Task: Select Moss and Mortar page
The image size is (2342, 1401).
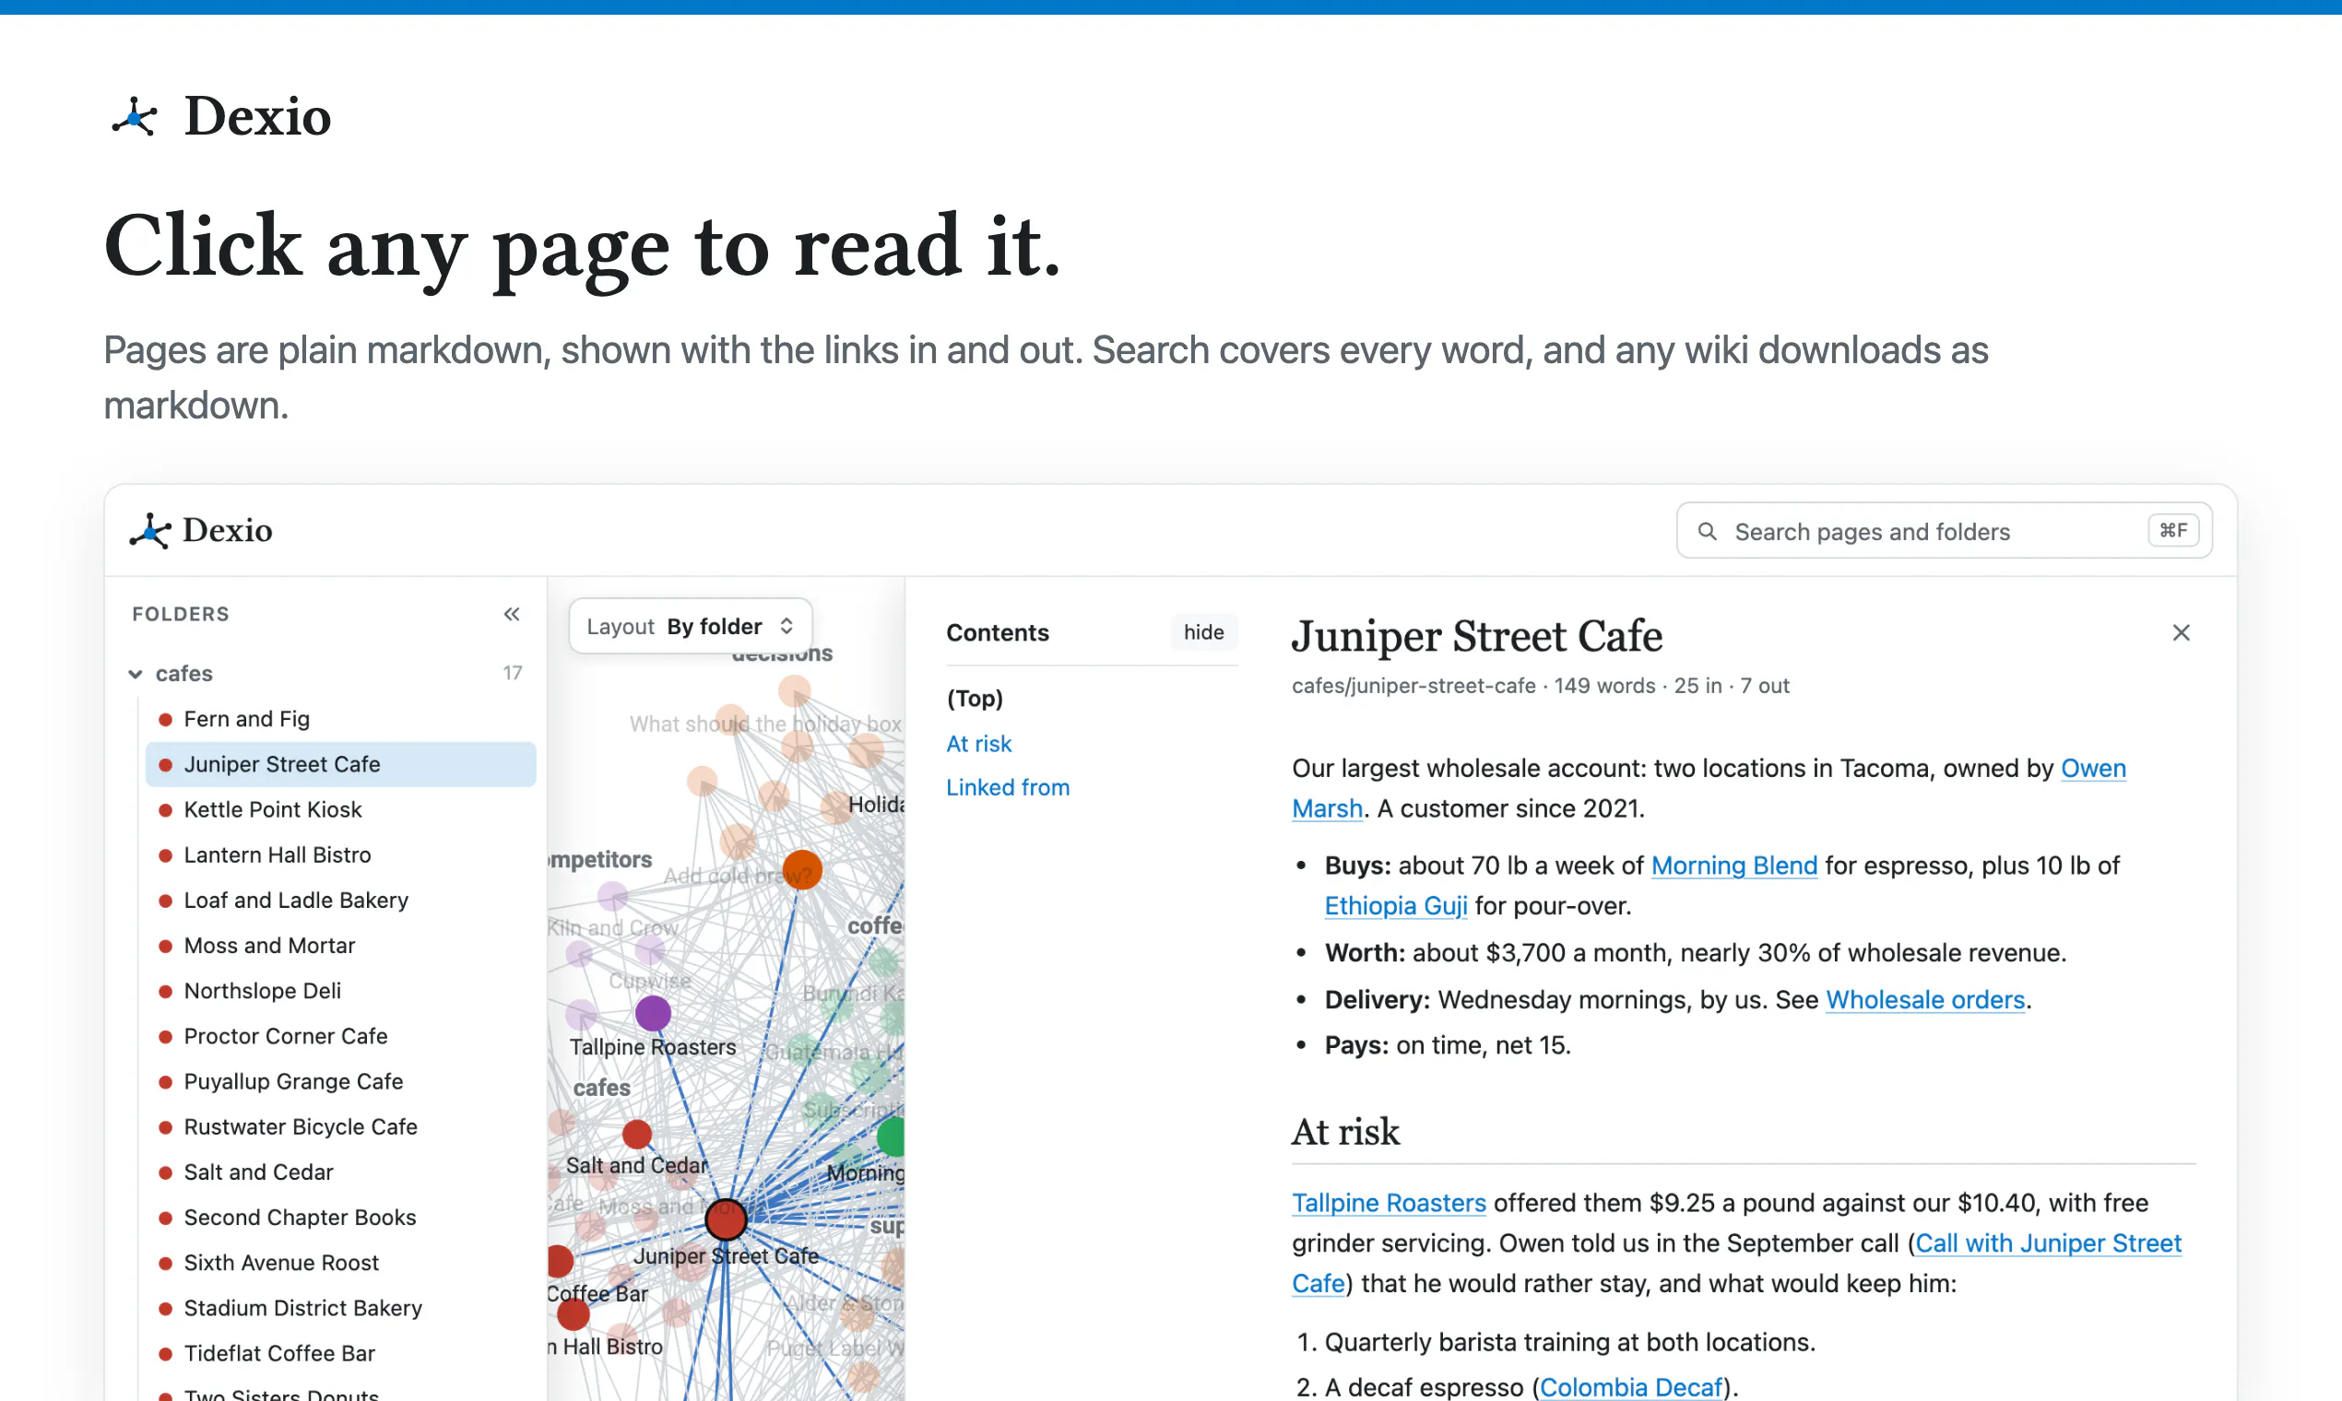Action: coord(340,946)
